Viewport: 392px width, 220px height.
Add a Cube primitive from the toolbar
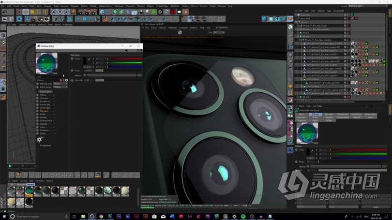[x=102, y=12]
